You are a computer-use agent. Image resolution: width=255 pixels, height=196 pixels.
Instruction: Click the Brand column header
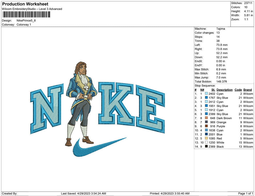coord(248,90)
